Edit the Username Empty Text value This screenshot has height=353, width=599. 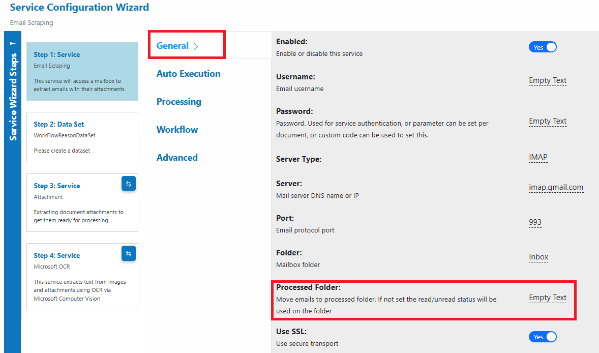click(548, 80)
